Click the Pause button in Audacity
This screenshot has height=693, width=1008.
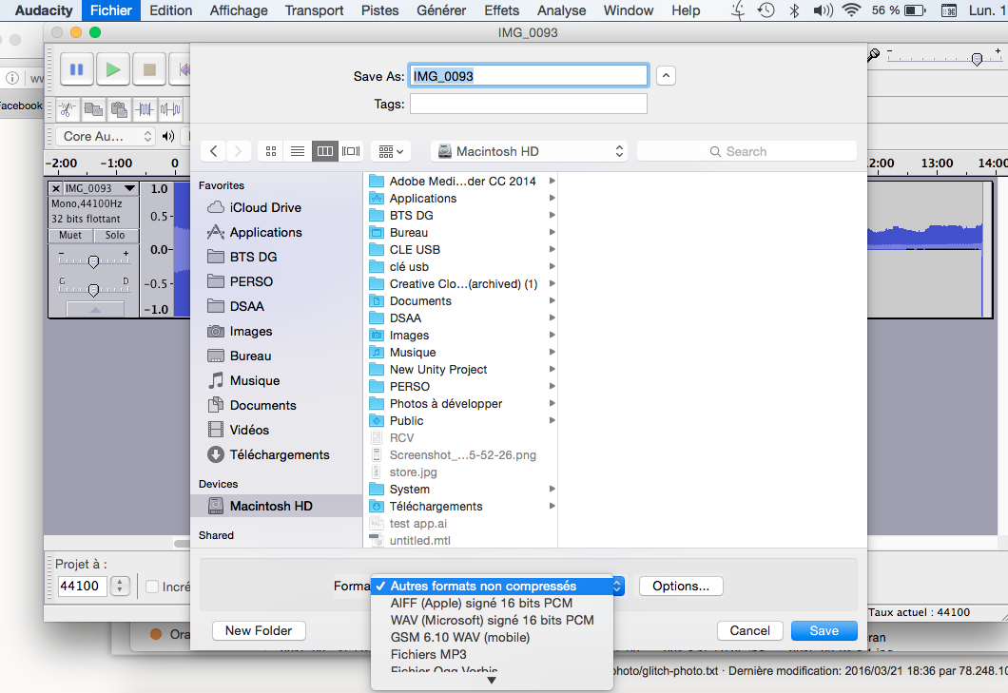click(77, 69)
